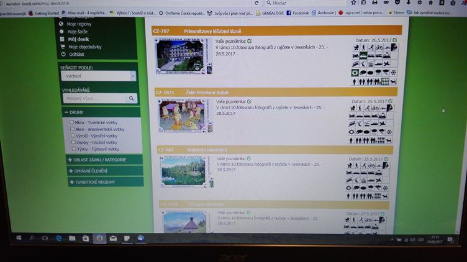The width and height of the screenshot is (467, 262).
Task: Open File Explorer from the taskbar
Action: coord(72,238)
